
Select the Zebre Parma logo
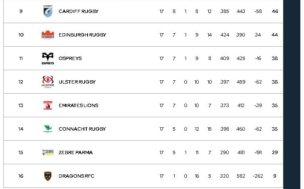48,152
